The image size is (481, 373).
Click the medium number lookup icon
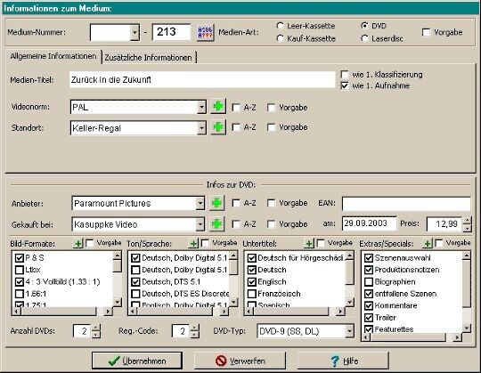pyautogui.click(x=205, y=32)
